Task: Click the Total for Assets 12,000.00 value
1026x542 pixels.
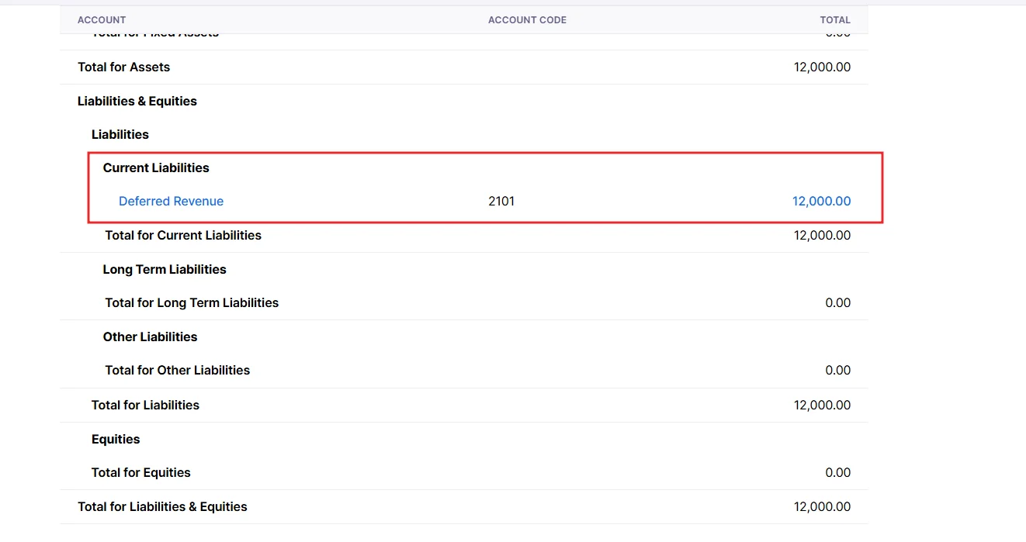Action: click(822, 67)
